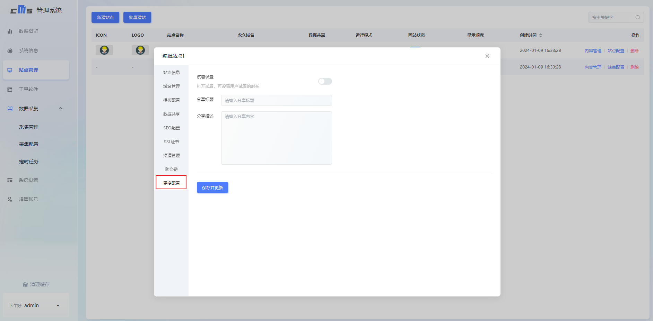Click the 工具软件 window icon
This screenshot has width=653, height=321.
click(10, 89)
